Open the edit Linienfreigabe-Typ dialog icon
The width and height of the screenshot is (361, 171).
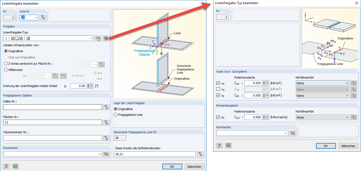106,38
